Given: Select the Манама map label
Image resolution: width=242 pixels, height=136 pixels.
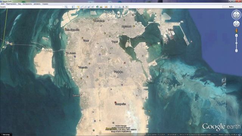Looking at the screenshot, I should point(126,26).
